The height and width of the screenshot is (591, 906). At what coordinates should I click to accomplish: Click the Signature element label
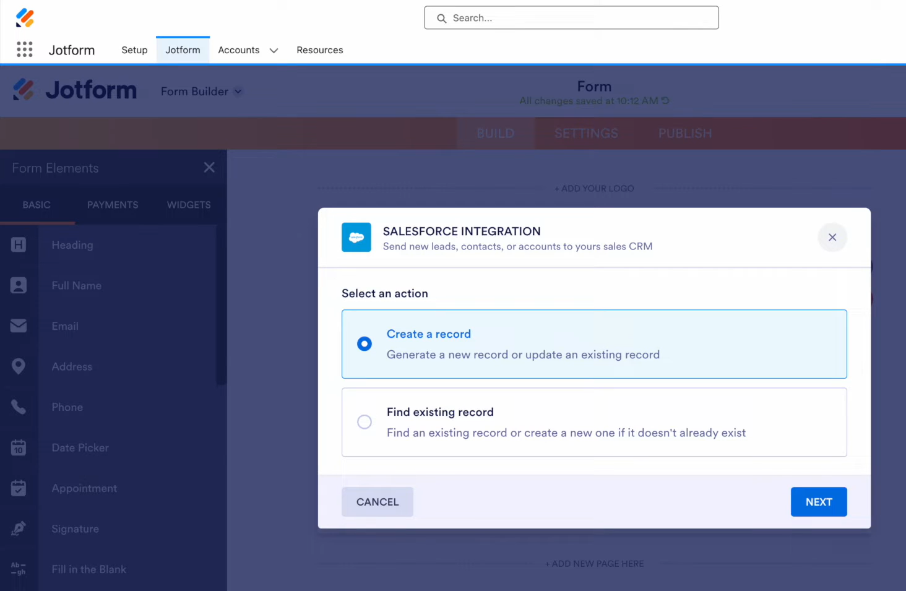coord(75,529)
